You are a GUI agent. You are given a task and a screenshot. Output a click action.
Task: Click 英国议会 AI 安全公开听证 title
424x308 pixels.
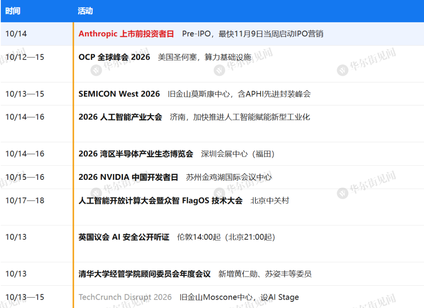click(x=124, y=237)
